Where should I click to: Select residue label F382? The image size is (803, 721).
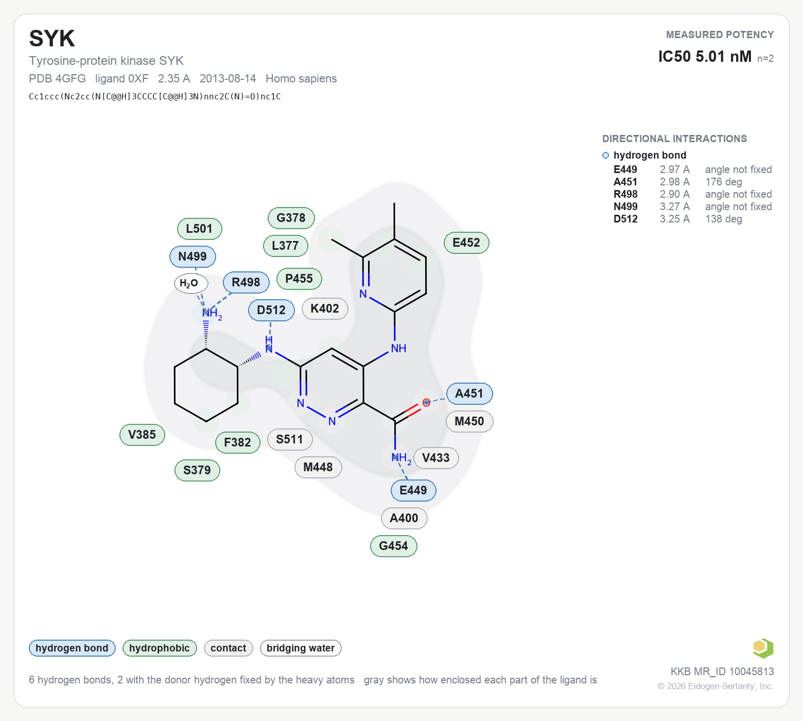click(x=238, y=442)
